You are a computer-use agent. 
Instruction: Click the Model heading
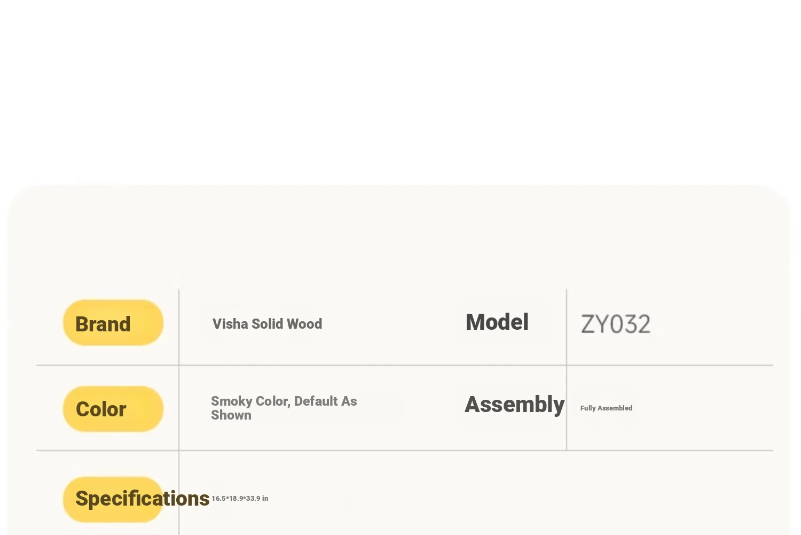(x=497, y=322)
